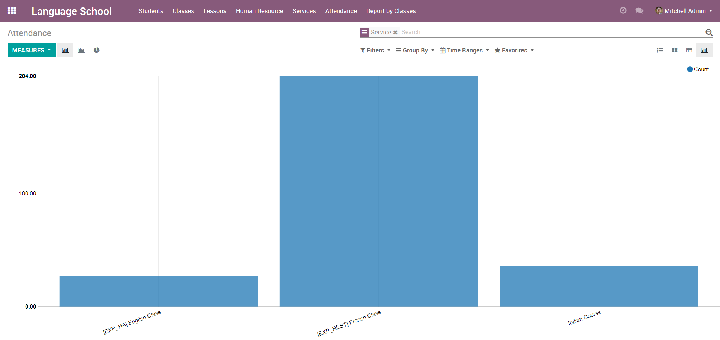Open the activities clock icon
Screen dimensions: 720x340
pos(623,11)
